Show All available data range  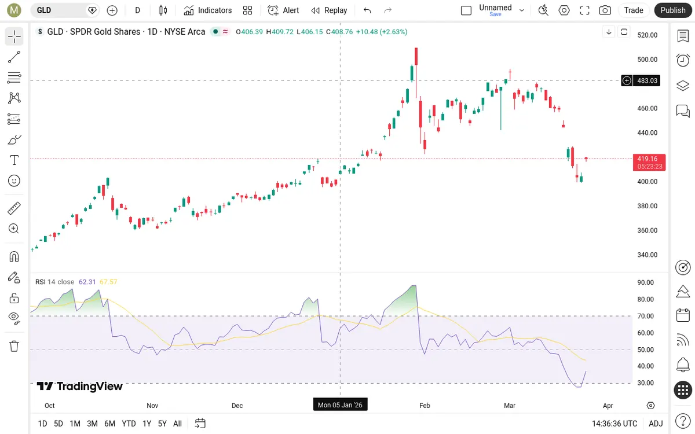(x=177, y=424)
